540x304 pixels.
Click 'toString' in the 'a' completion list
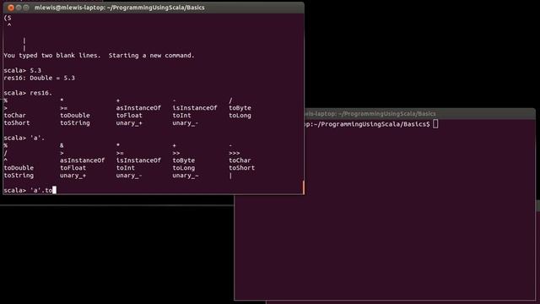19,176
